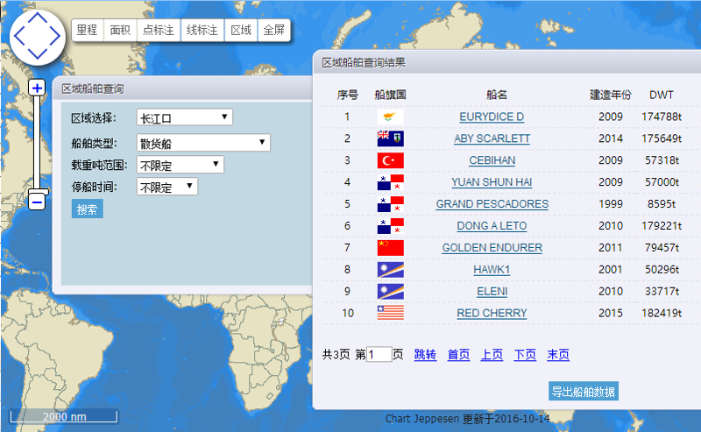This screenshot has width=701, height=432.
Task: Select the 里程 measuring tool
Action: 87,31
